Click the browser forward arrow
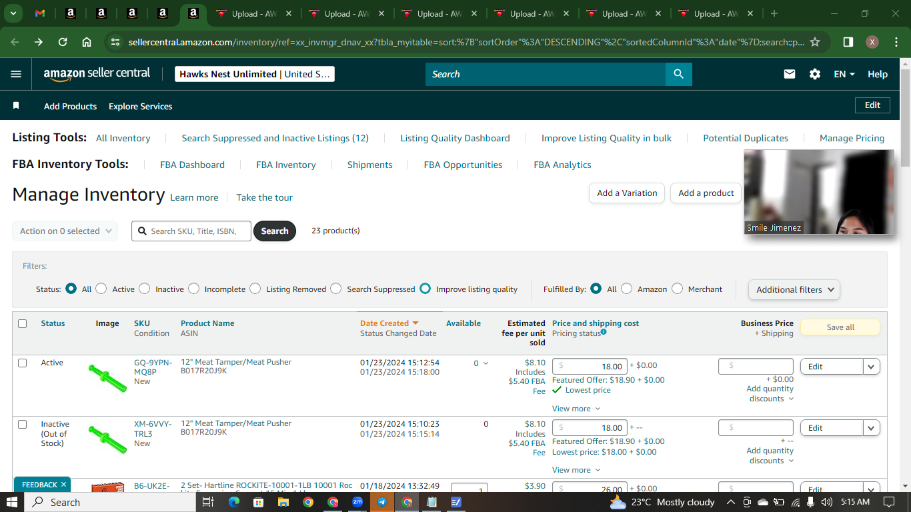 38,42
